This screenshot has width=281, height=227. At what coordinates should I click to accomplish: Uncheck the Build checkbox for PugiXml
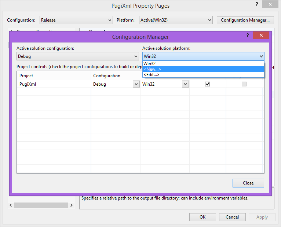pyautogui.click(x=207, y=84)
